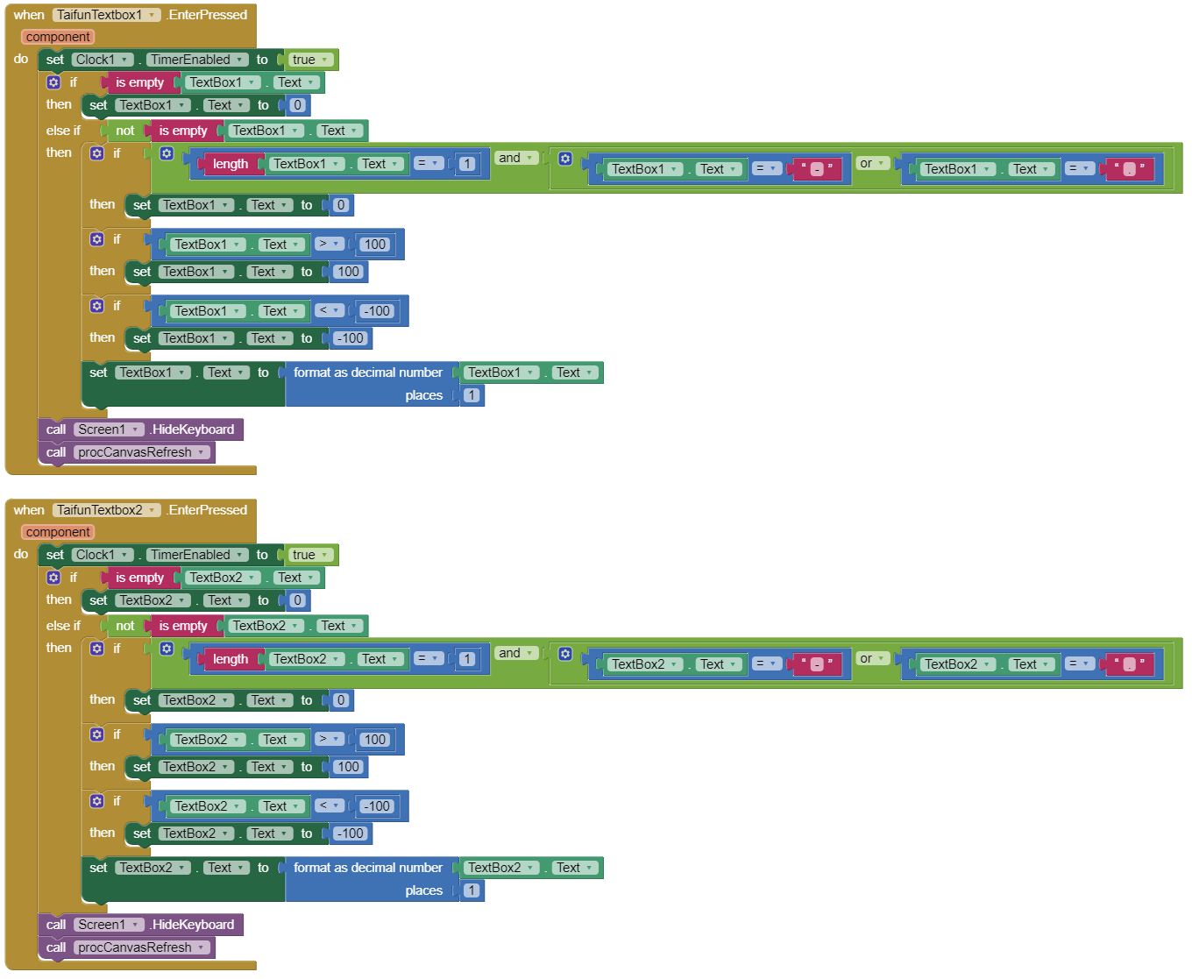1192x979 pixels.
Task: Click gear icon on TextBox1 is-empty if block
Action: pos(53,82)
